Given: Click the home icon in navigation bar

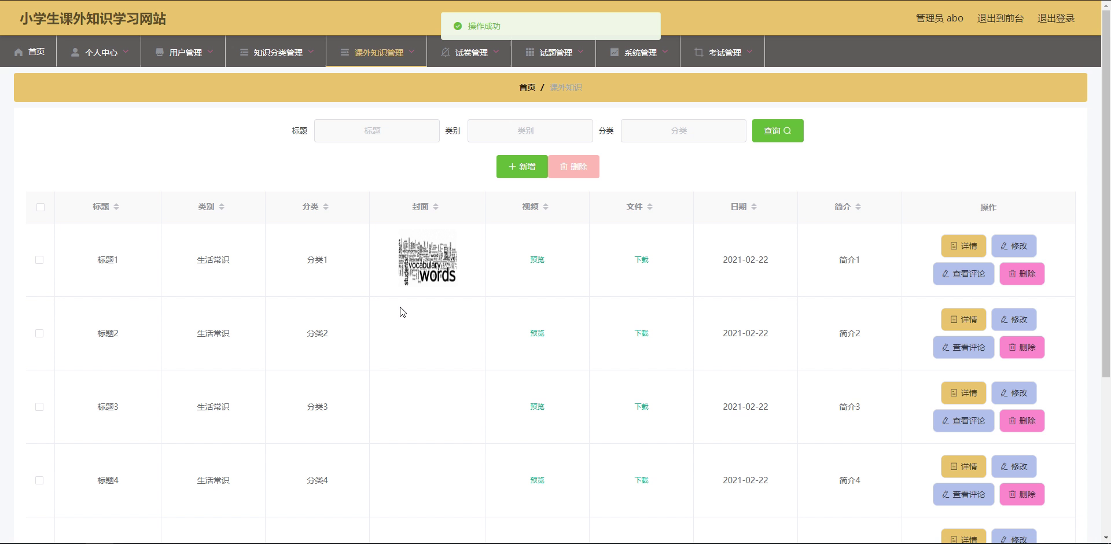Looking at the screenshot, I should (x=19, y=52).
